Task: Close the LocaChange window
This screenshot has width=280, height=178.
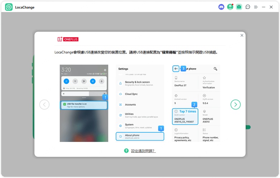Action: (271, 7)
